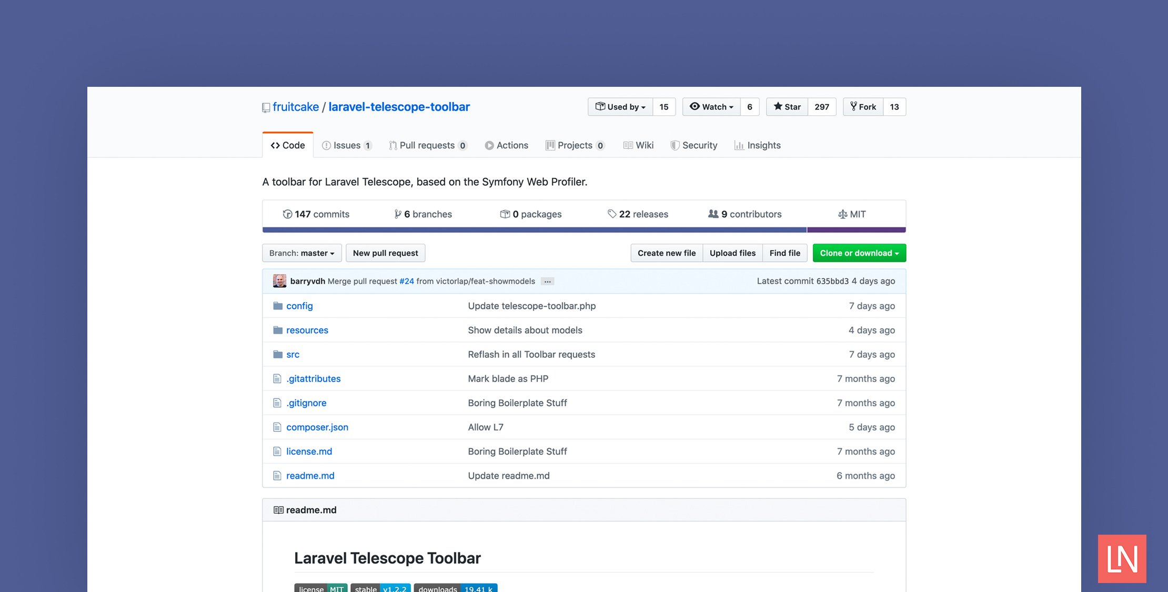The width and height of the screenshot is (1168, 592).
Task: Click the Security shield icon
Action: coord(673,144)
